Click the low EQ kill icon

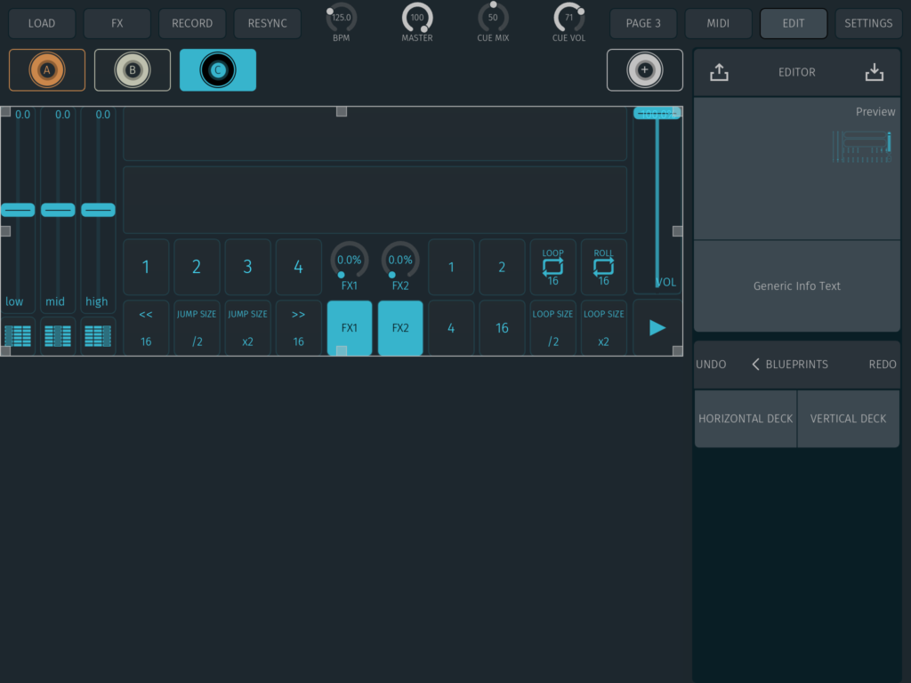click(18, 336)
